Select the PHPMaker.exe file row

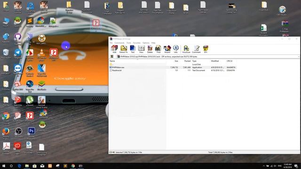(x=173, y=68)
